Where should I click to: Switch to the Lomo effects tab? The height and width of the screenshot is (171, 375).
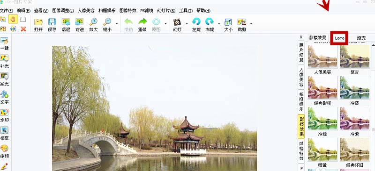click(339, 38)
